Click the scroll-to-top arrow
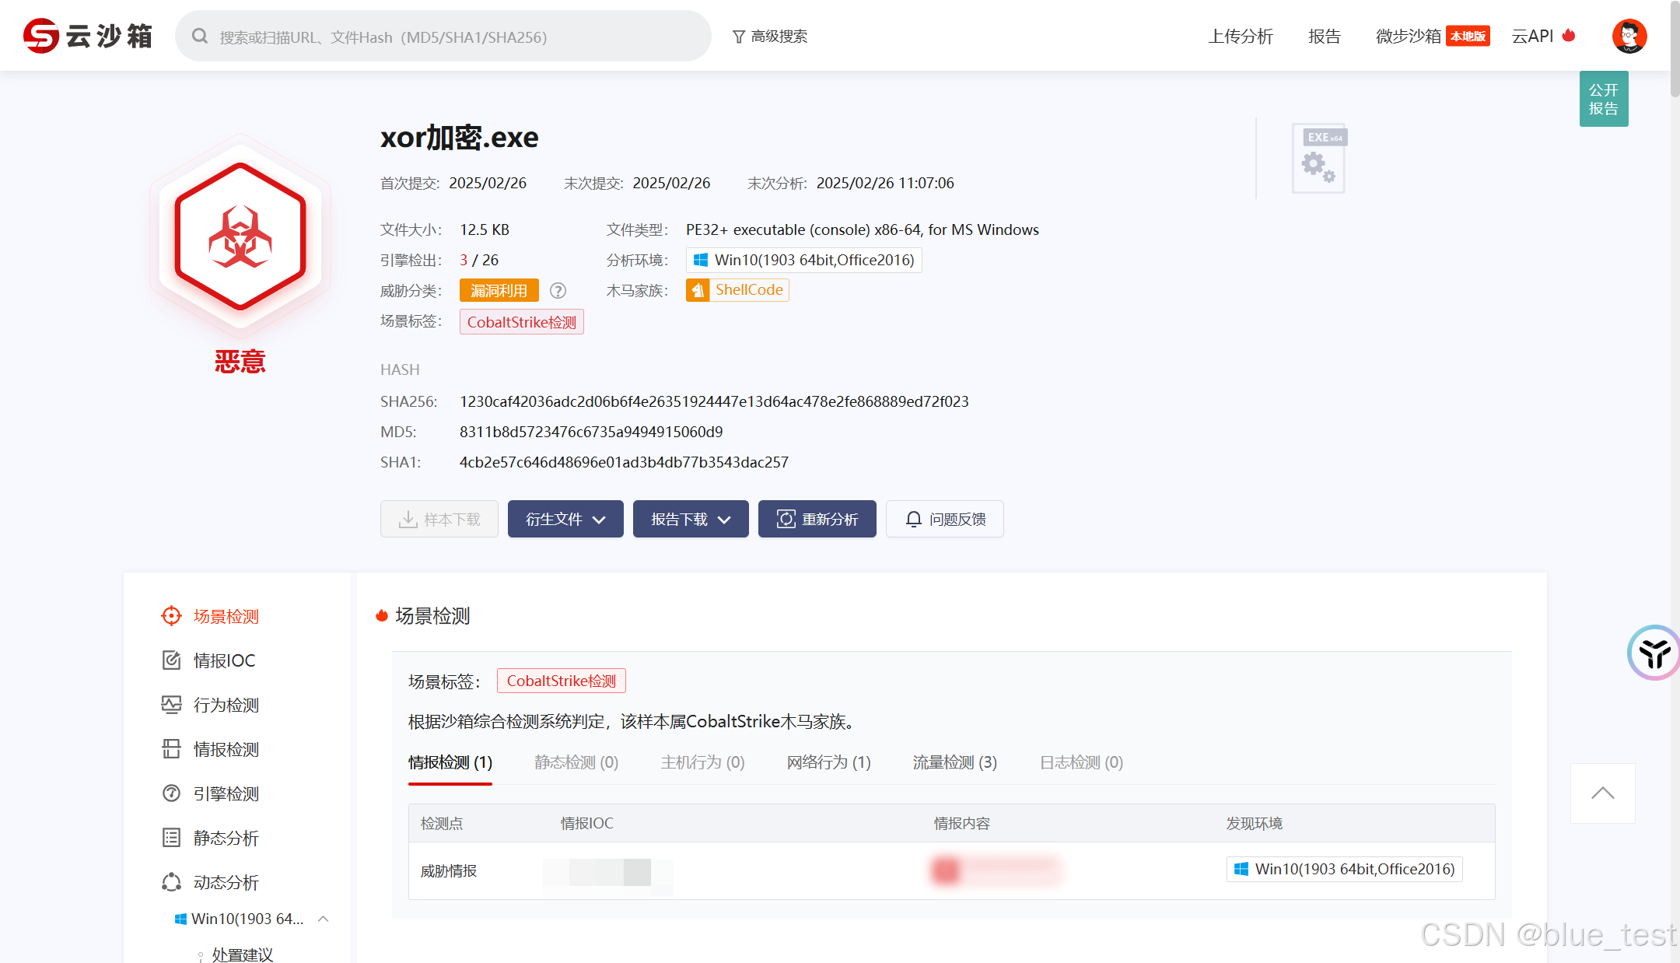The height and width of the screenshot is (963, 1680). click(x=1602, y=793)
